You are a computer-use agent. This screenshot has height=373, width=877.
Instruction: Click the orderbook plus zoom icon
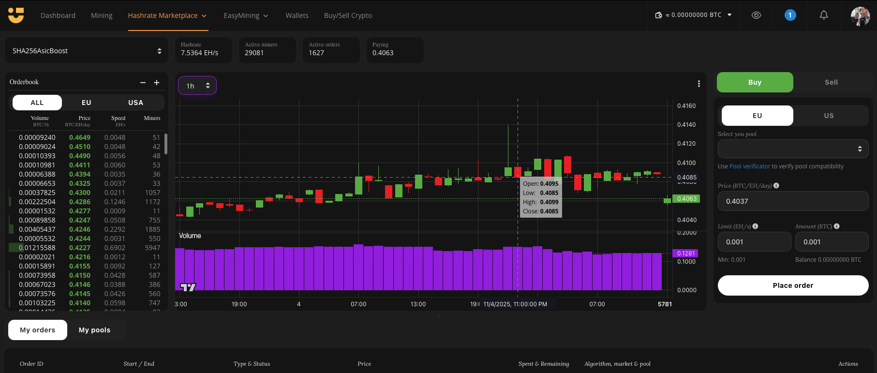coord(157,83)
